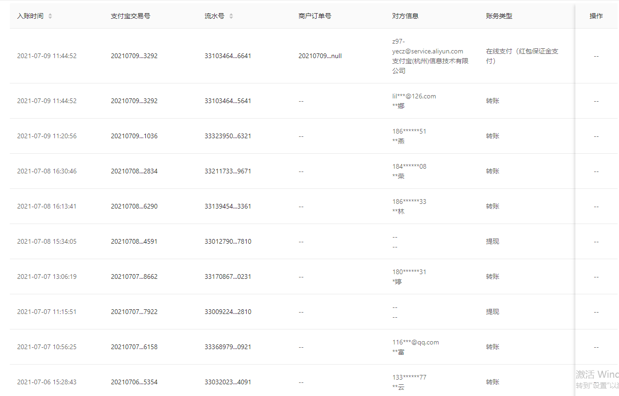
Task: Click 提现 in the 2021-07-08 15:34:05 row
Action: [x=492, y=241]
